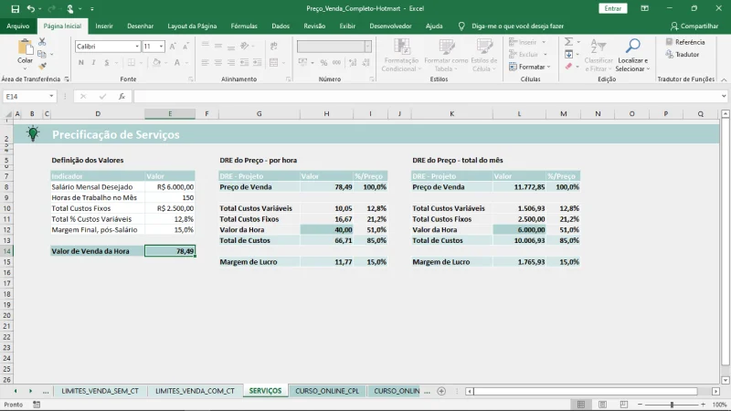
Task: Click the format painter brush icon
Action: click(44, 65)
